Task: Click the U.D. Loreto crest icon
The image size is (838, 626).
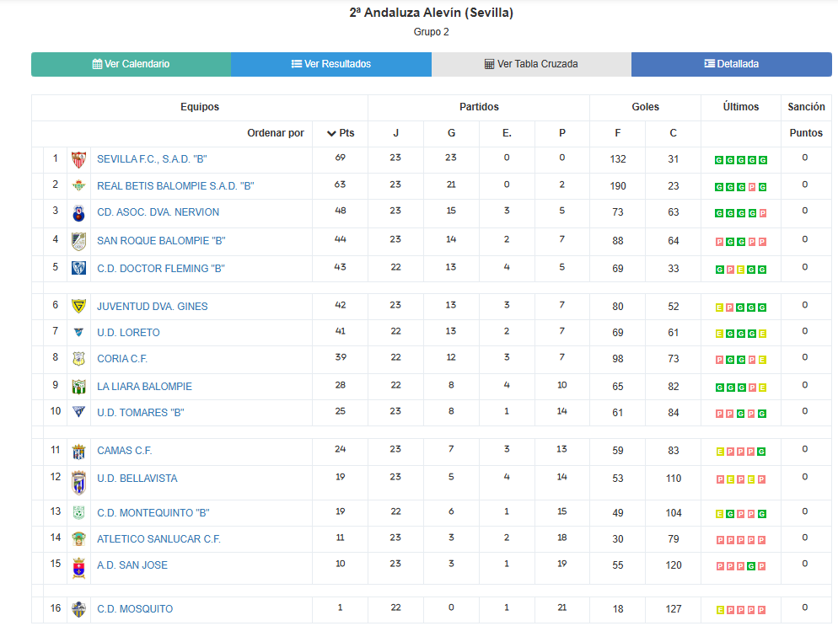Action: (78, 332)
